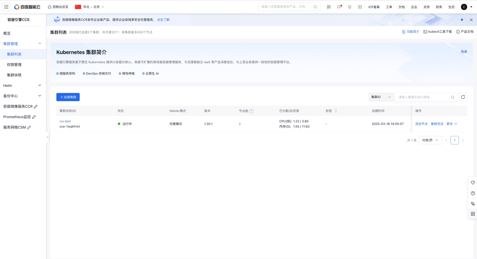The height and width of the screenshot is (259, 477).
Task: Open the shopping cart icon
Action: [x=349, y=7]
